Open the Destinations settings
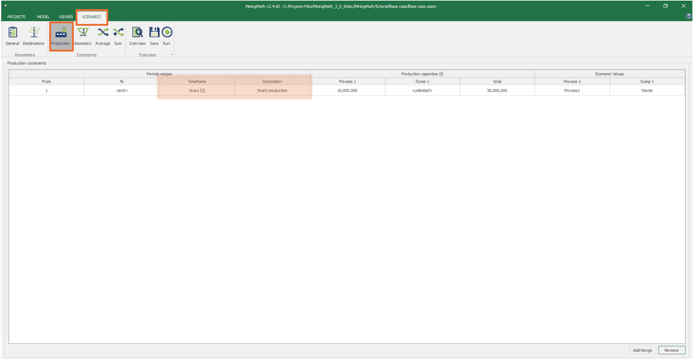Viewport: 693px width, 359px height. 34,36
